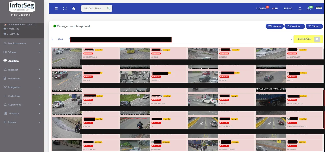Open SSP-SC in top bar
Viewport: 325px width, 152px height.
click(288, 8)
